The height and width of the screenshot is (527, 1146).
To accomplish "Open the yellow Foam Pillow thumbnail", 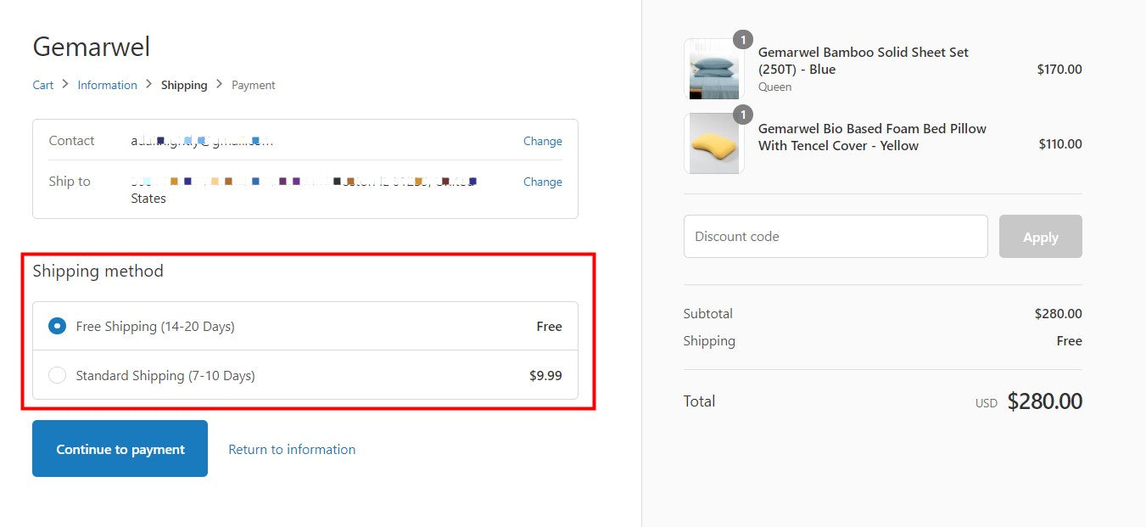I will click(713, 144).
